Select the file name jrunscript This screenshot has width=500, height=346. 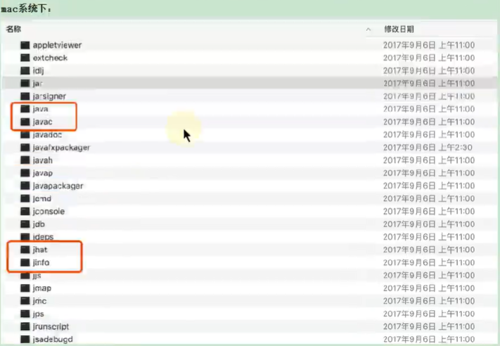[51, 326]
